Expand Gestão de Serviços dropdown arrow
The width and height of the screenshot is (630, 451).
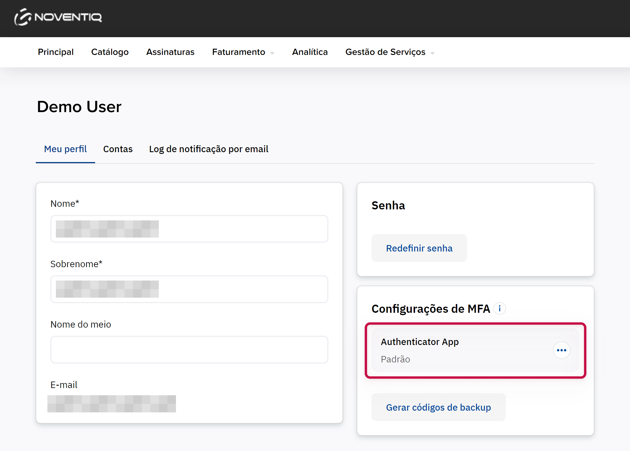433,53
